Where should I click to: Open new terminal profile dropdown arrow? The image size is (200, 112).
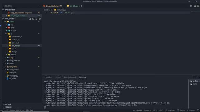point(196,77)
